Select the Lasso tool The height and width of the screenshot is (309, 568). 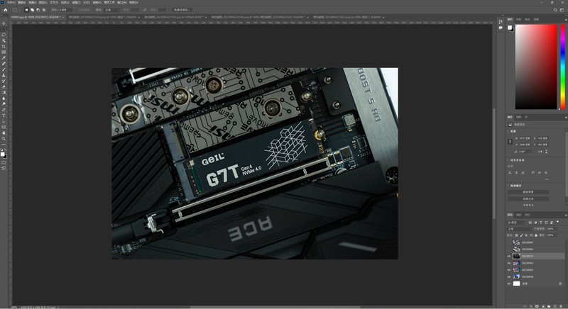tap(4, 35)
